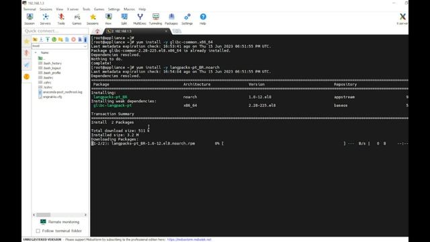Click the red delete icon in SFTP toolbar
The height and width of the screenshot is (242, 430).
[73, 40]
